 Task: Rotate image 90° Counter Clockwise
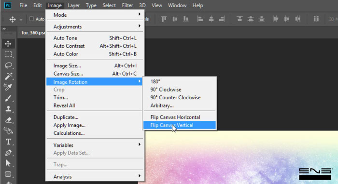180,97
